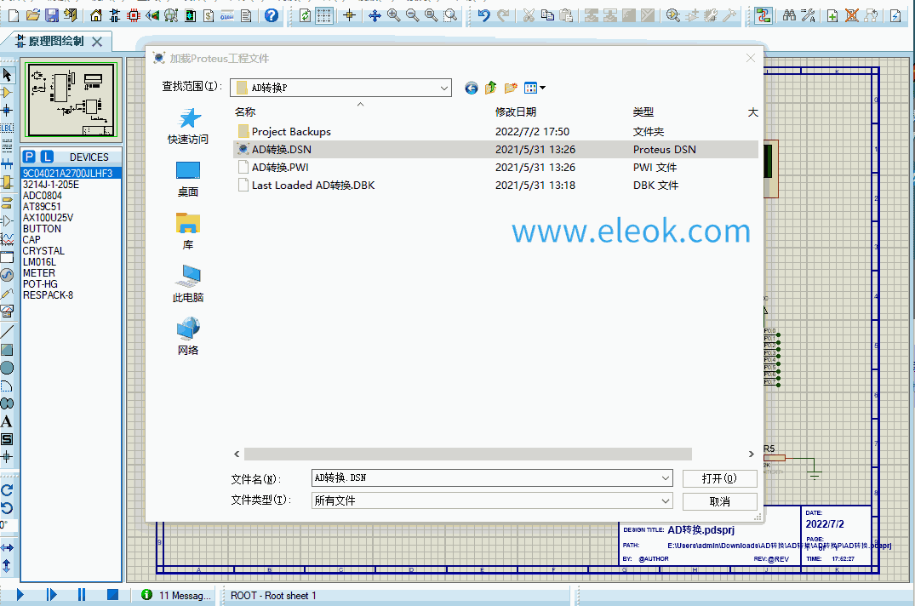The width and height of the screenshot is (915, 606).
Task: Click the create new folder icon
Action: [x=511, y=88]
